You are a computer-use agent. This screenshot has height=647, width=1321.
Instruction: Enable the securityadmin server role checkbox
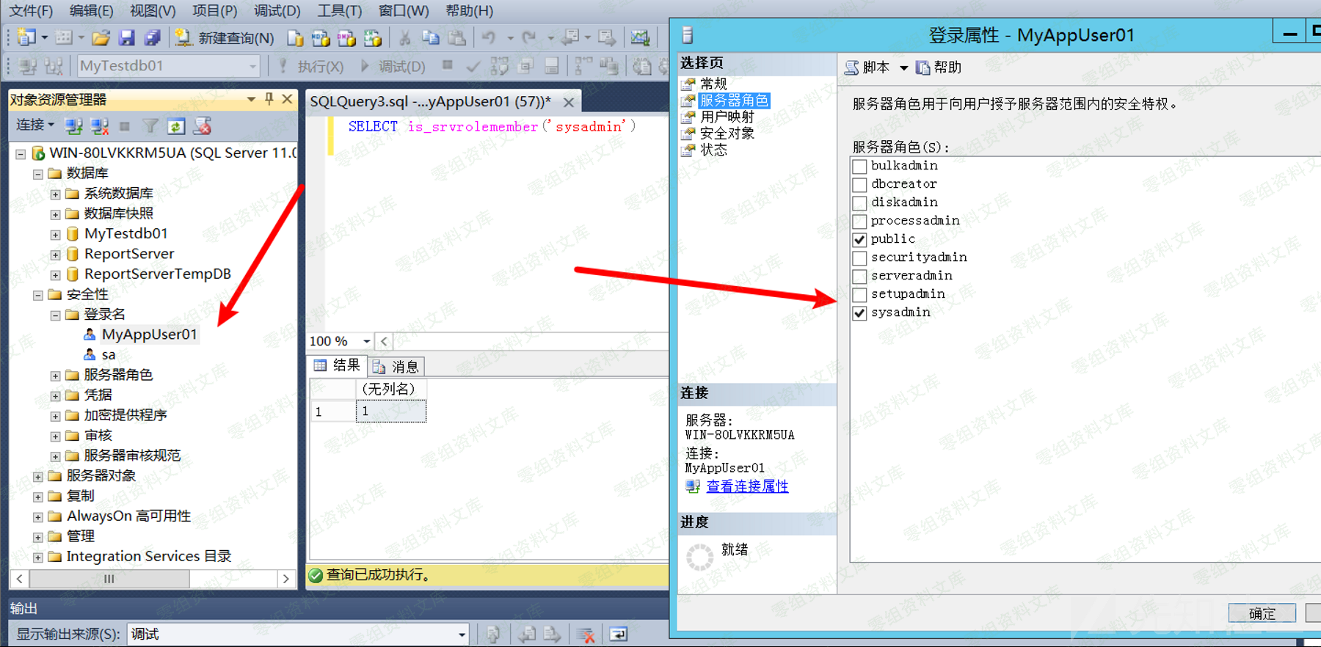(859, 258)
